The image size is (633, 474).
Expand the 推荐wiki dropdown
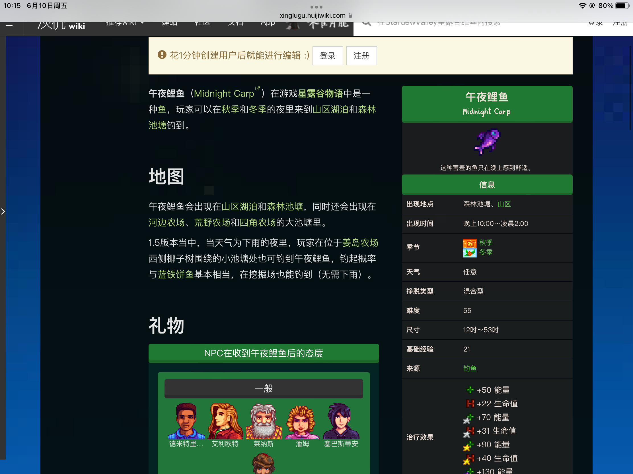coord(125,23)
